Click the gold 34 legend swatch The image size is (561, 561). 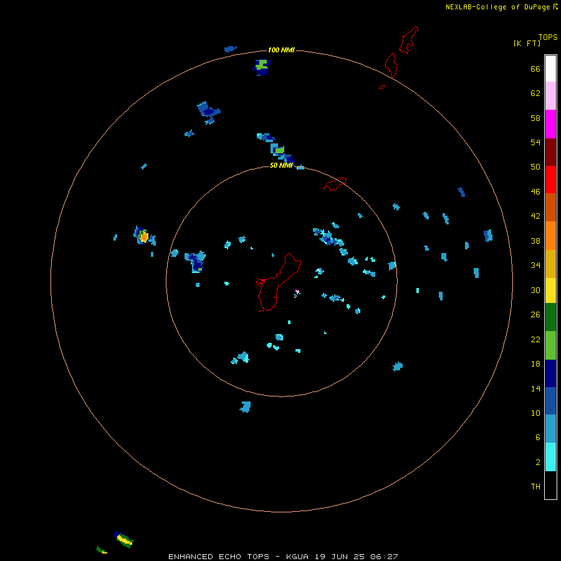coord(550,264)
